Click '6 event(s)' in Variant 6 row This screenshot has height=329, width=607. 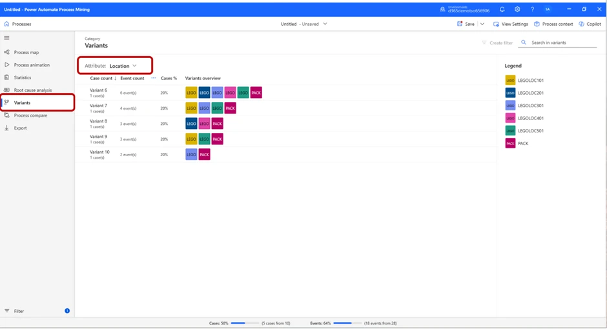click(x=128, y=93)
